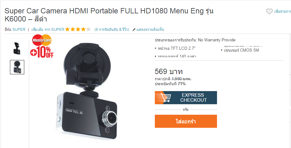Screen dimensions: 291x148
Task: Click the add to wishlist text link
Action: tap(283, 12)
